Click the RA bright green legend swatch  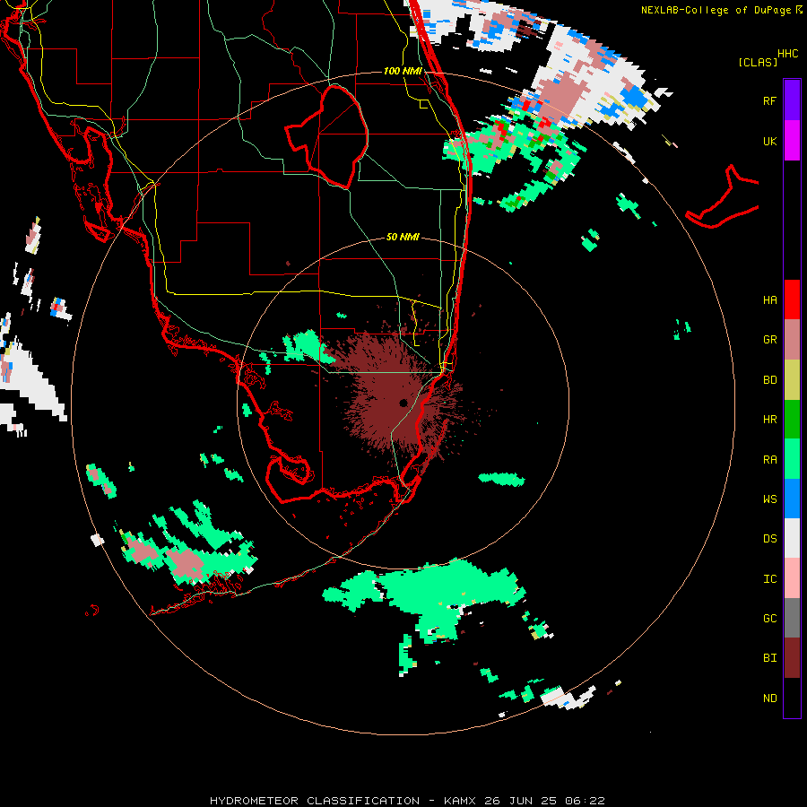[792, 459]
